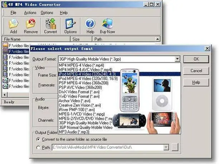This screenshot has height=164, width=219.
Task: Expand the Output Format dropdown arrow
Action: click(x=177, y=59)
